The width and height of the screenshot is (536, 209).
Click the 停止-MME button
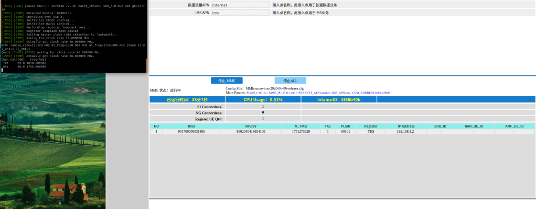[227, 80]
